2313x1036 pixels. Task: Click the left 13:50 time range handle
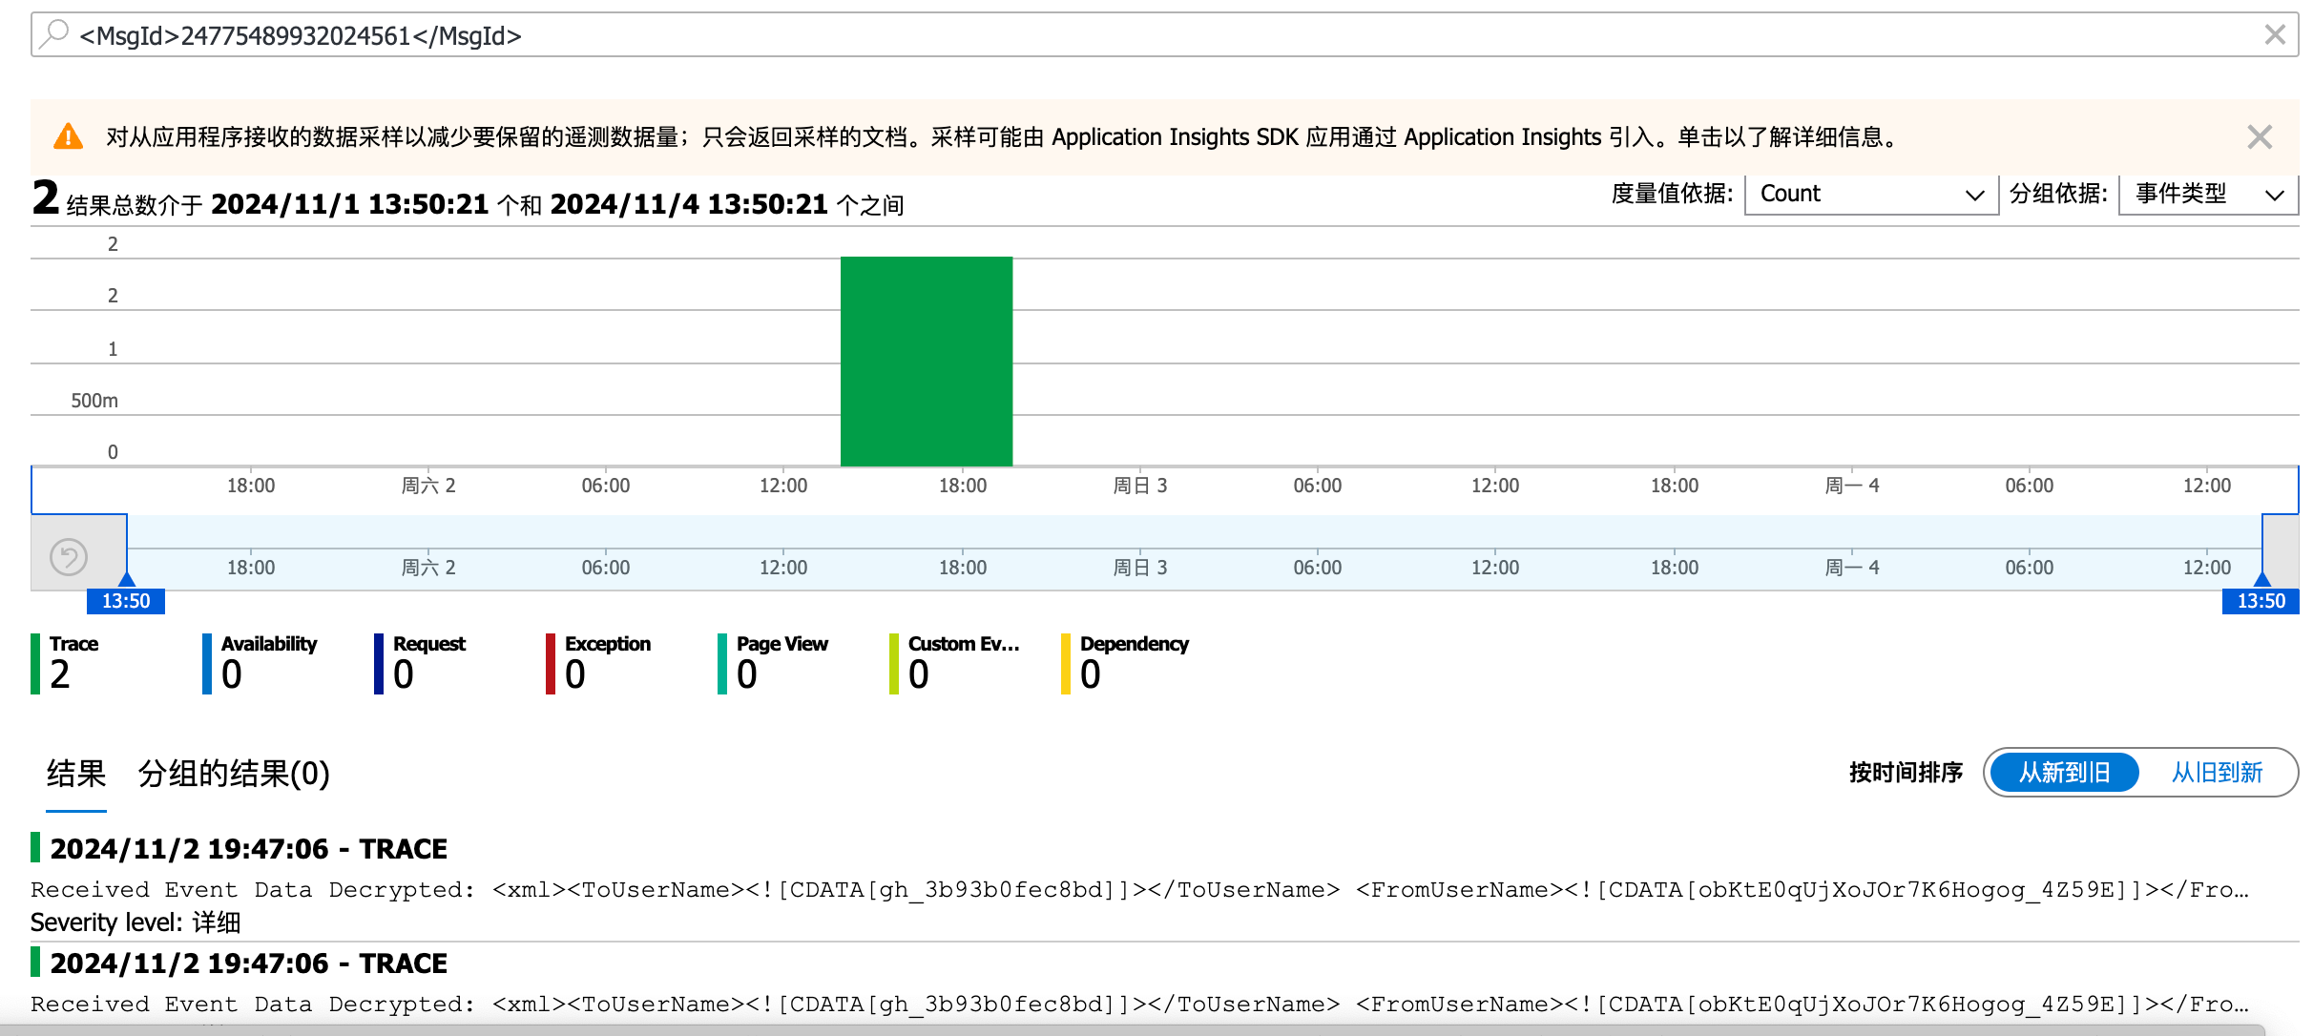pos(126,600)
